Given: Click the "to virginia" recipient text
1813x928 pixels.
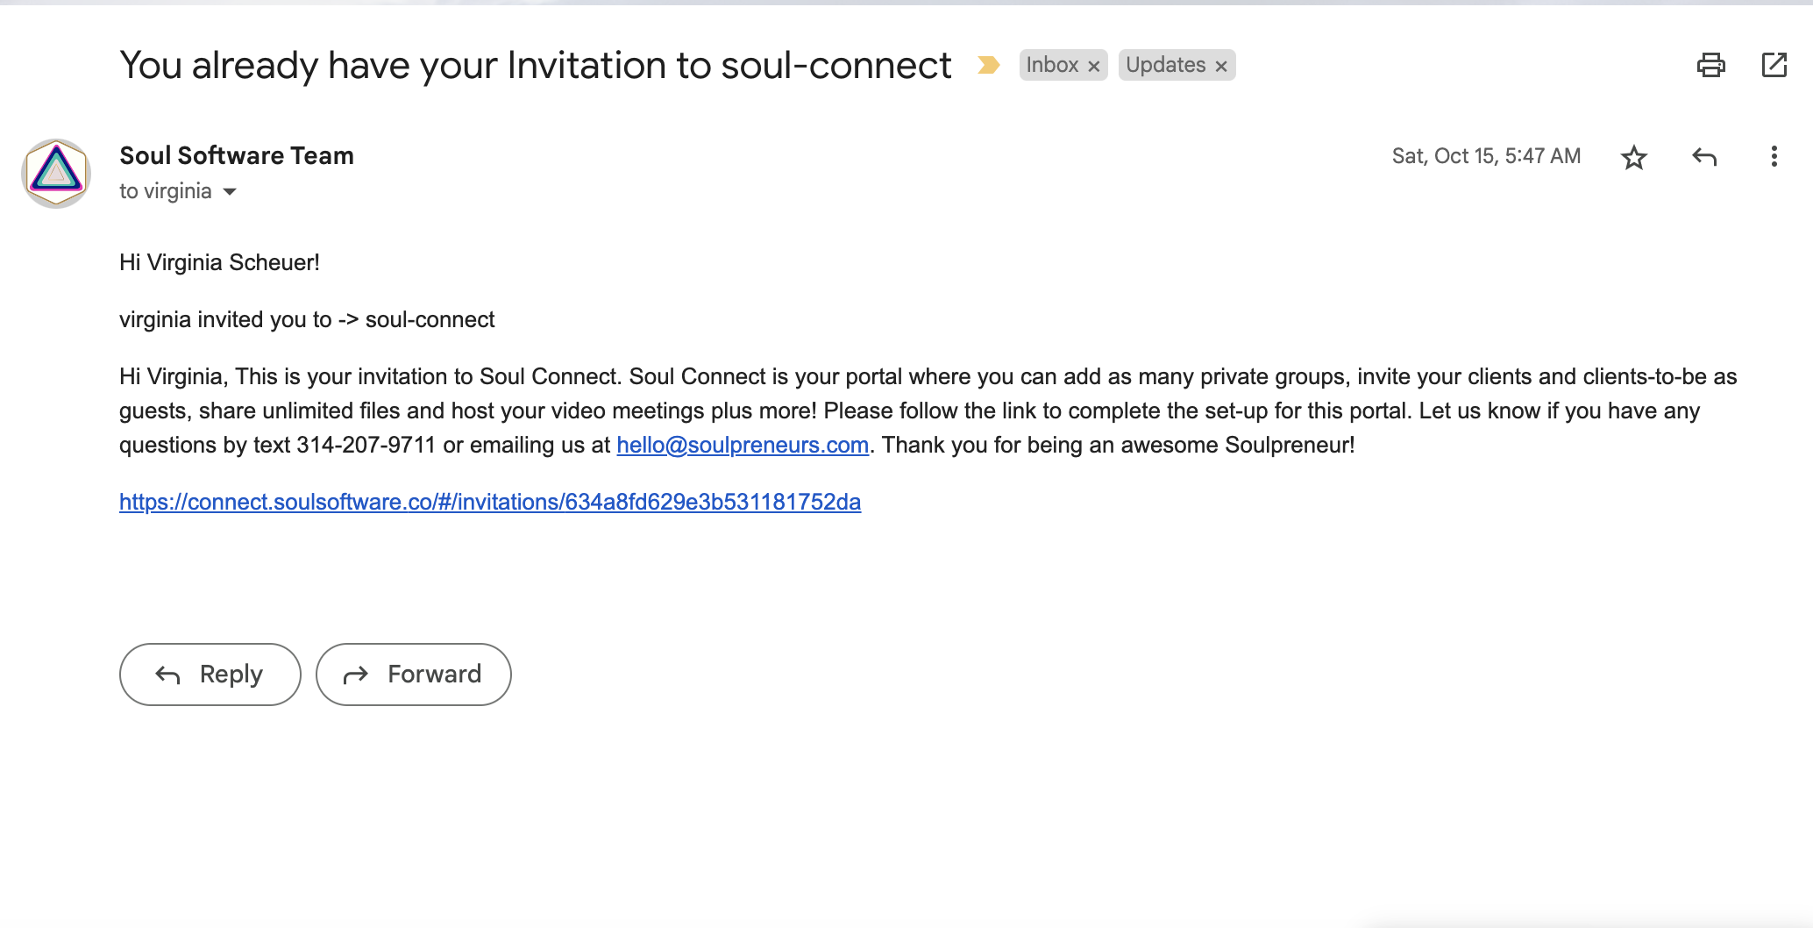Looking at the screenshot, I should (x=166, y=191).
